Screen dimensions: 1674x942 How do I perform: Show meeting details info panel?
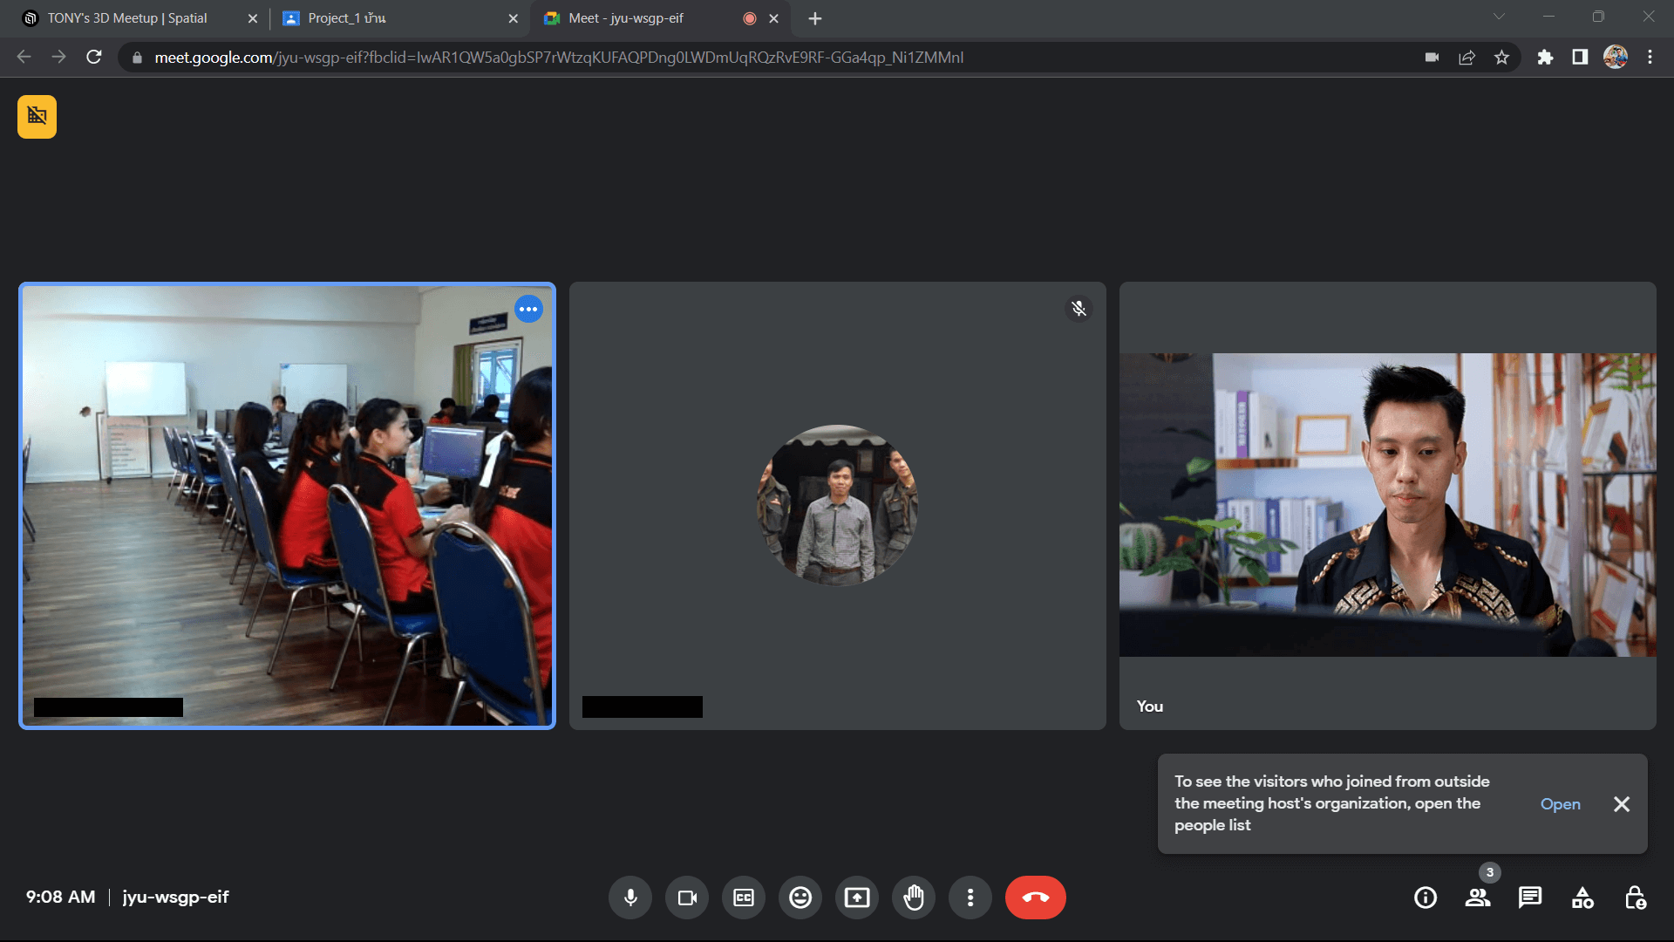click(1426, 897)
